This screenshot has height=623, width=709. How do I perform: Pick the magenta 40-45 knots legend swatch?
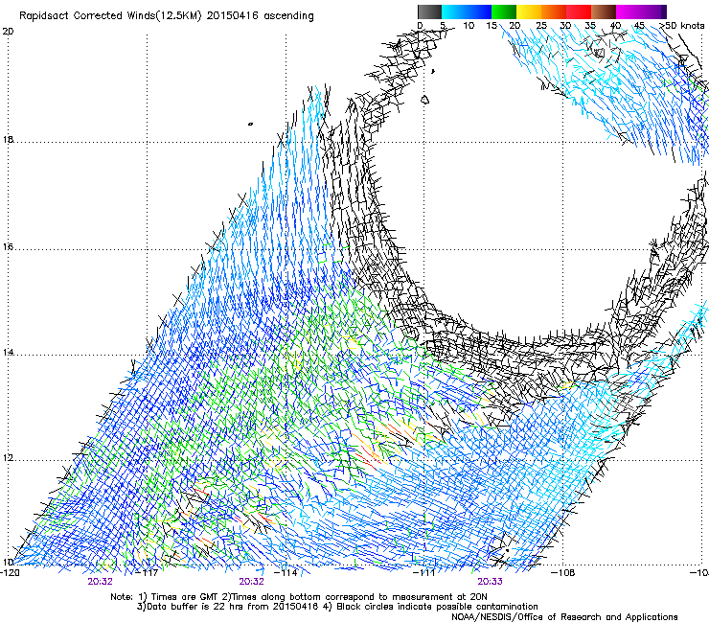click(629, 12)
